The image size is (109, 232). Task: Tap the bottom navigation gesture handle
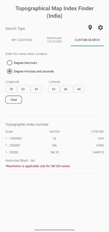click(x=54, y=230)
